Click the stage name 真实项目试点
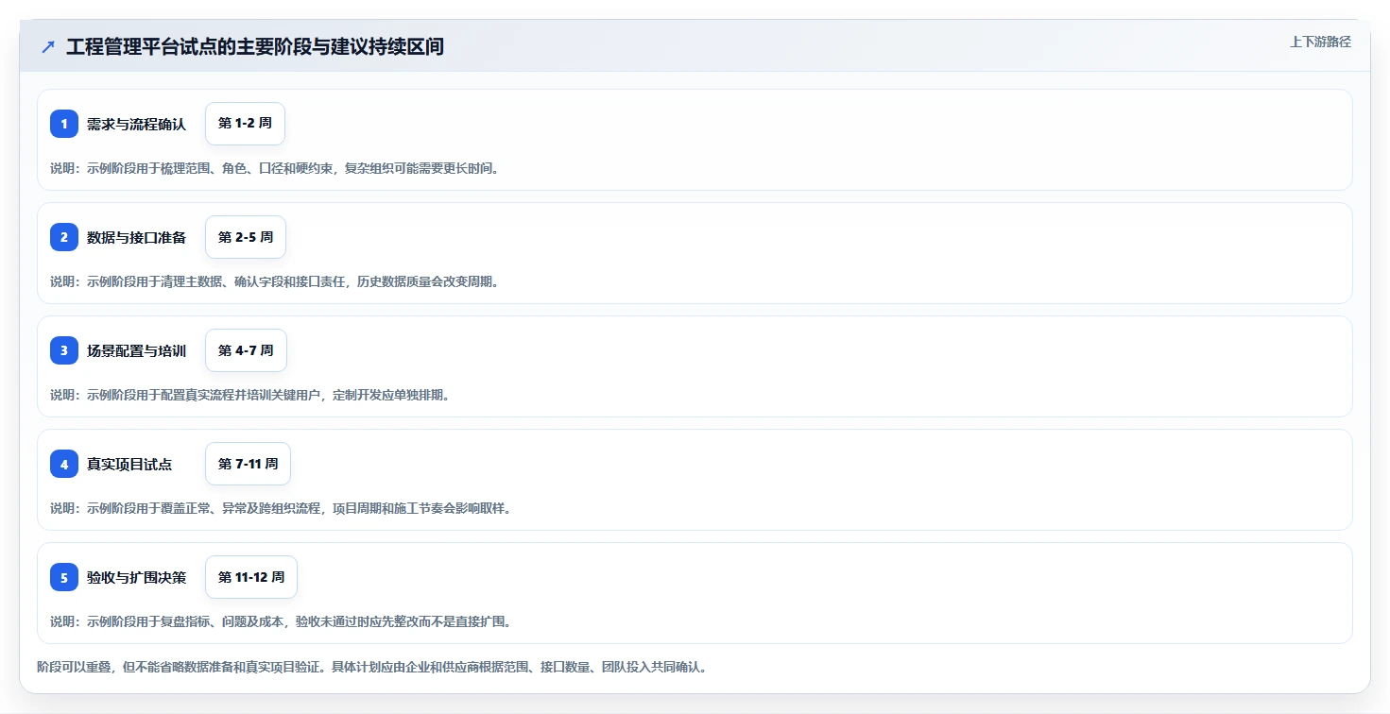This screenshot has height=714, width=1390. click(x=129, y=464)
